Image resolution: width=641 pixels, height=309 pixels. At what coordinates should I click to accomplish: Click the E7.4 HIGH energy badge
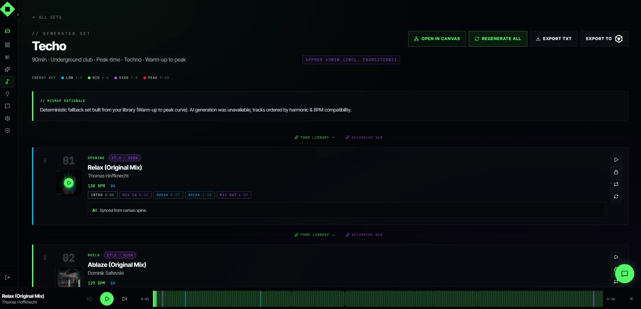point(125,158)
